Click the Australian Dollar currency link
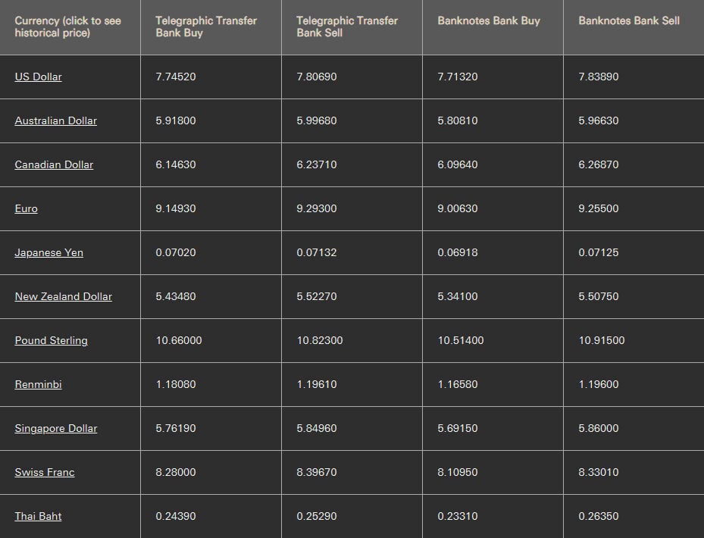Screen dimensions: 704x538 [55, 120]
